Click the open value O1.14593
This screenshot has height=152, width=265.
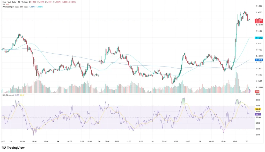coord(32,2)
